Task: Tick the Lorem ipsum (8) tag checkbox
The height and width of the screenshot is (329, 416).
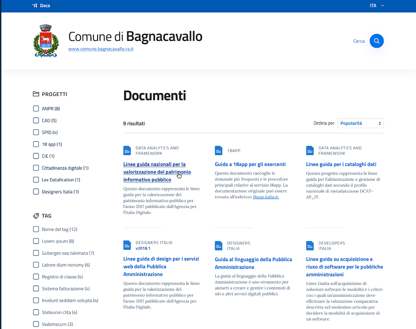Action: tap(36, 241)
